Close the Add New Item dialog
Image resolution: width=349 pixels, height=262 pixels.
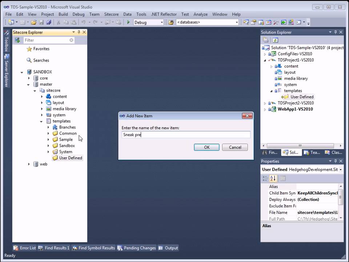click(247, 116)
